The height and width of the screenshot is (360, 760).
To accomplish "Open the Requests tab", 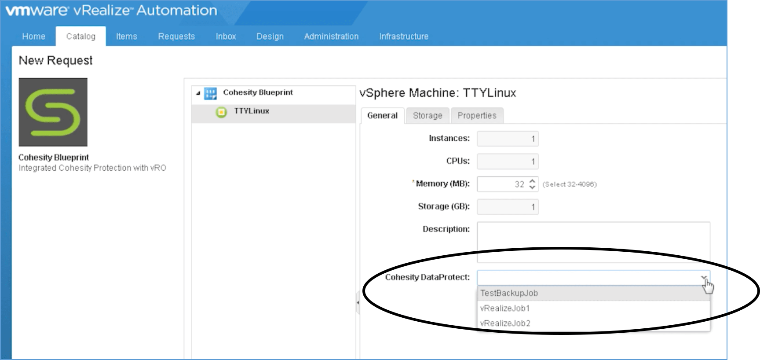I will [x=176, y=37].
